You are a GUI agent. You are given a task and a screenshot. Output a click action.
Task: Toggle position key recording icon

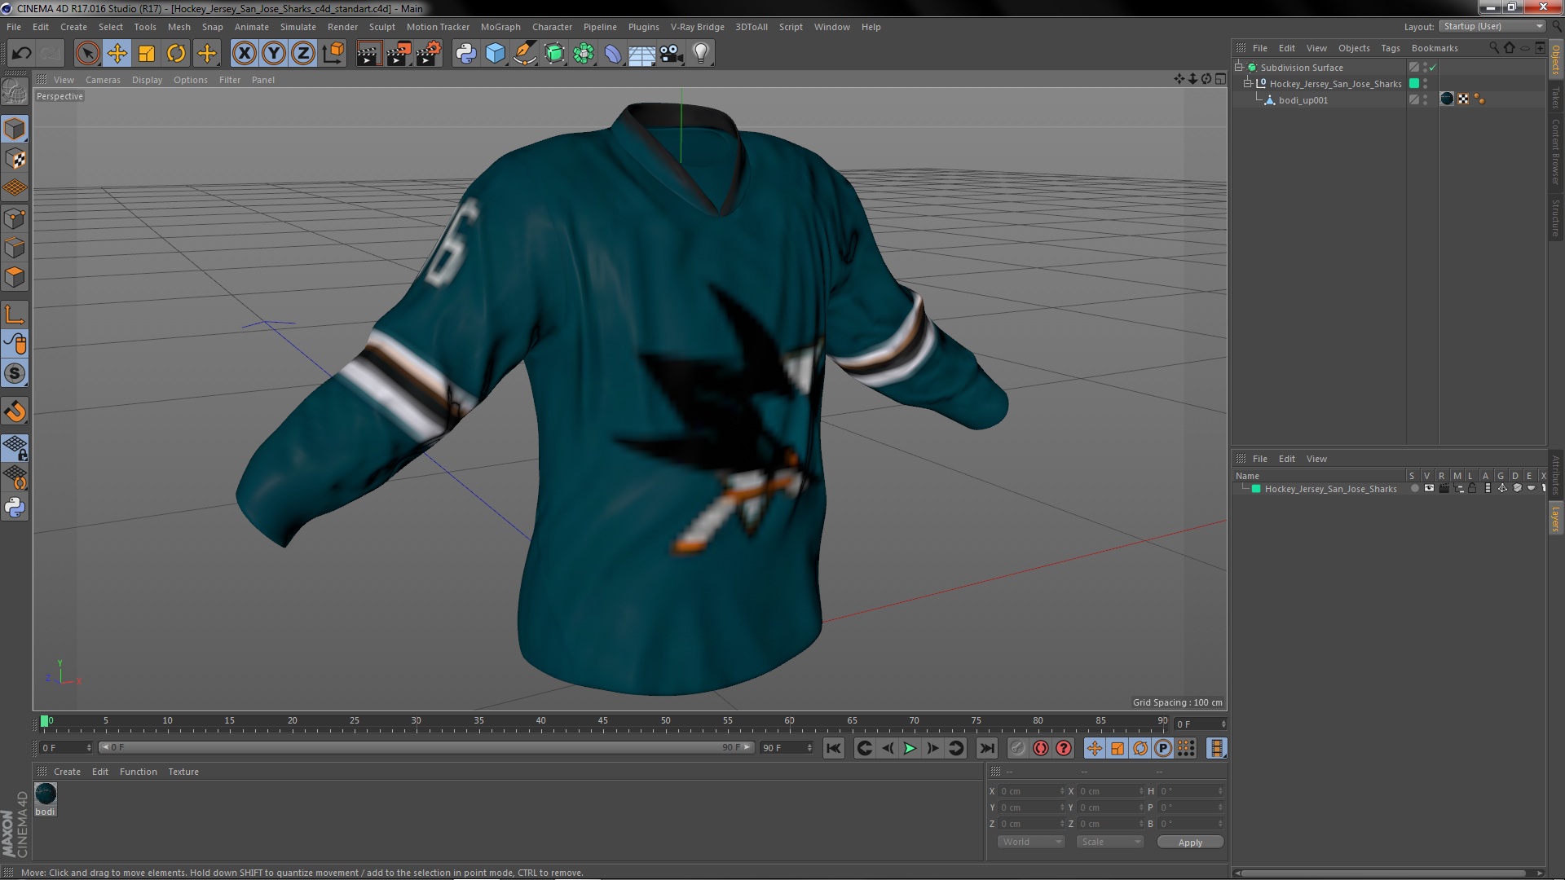(x=1094, y=748)
